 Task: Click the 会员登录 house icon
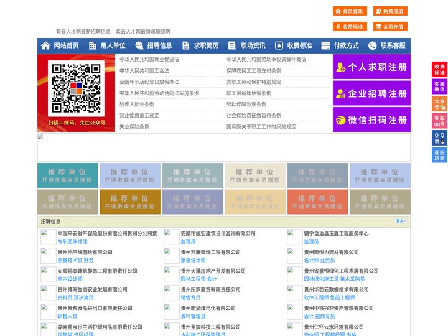tap(338, 11)
